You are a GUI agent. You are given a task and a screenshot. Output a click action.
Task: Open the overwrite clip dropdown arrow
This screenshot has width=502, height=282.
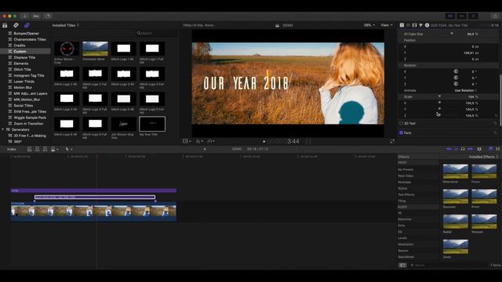point(57,150)
